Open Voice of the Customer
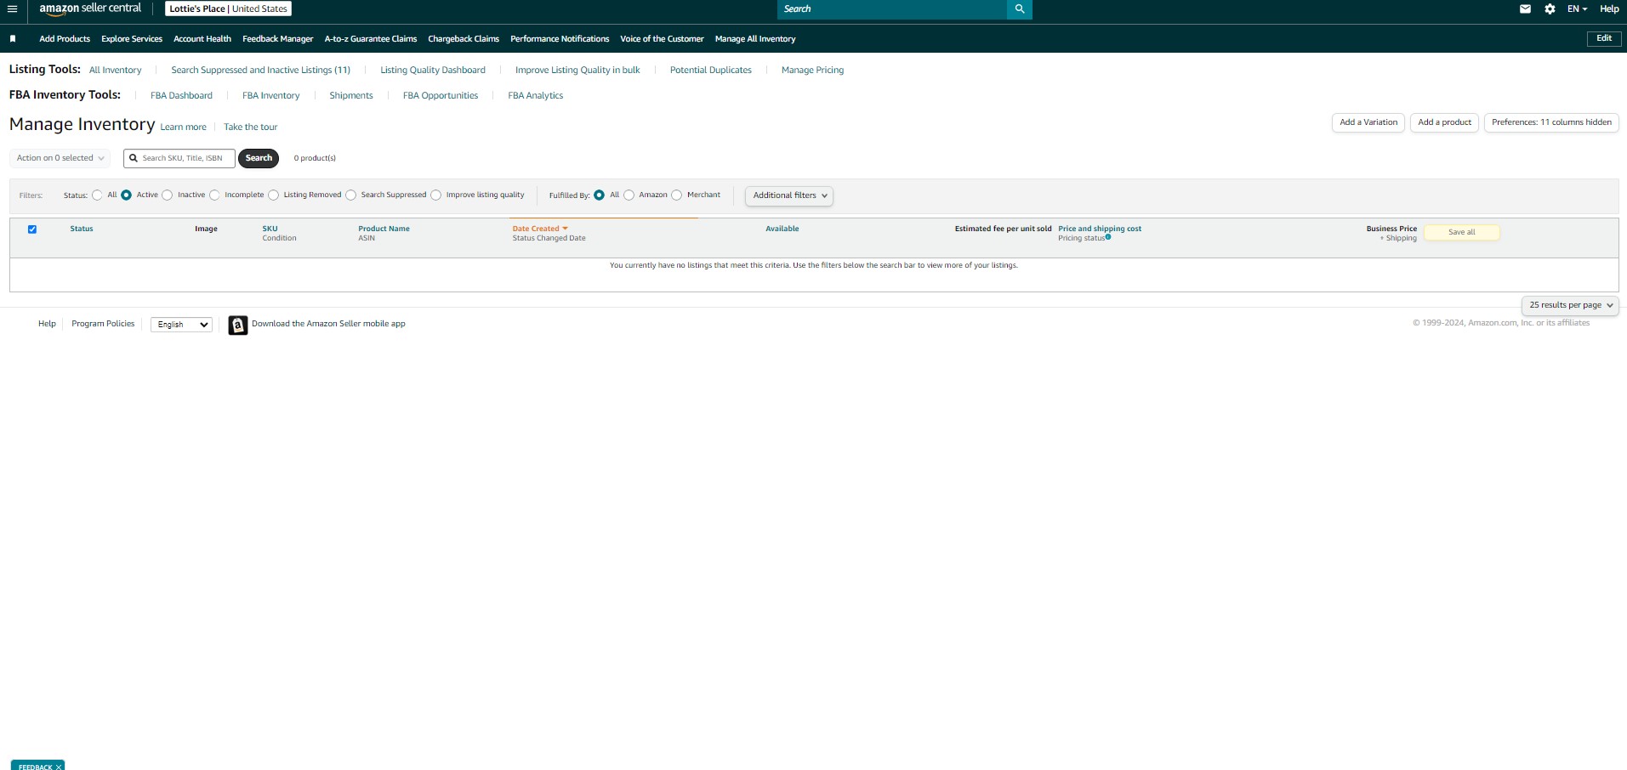Screen dimensions: 1627x770 coord(662,39)
